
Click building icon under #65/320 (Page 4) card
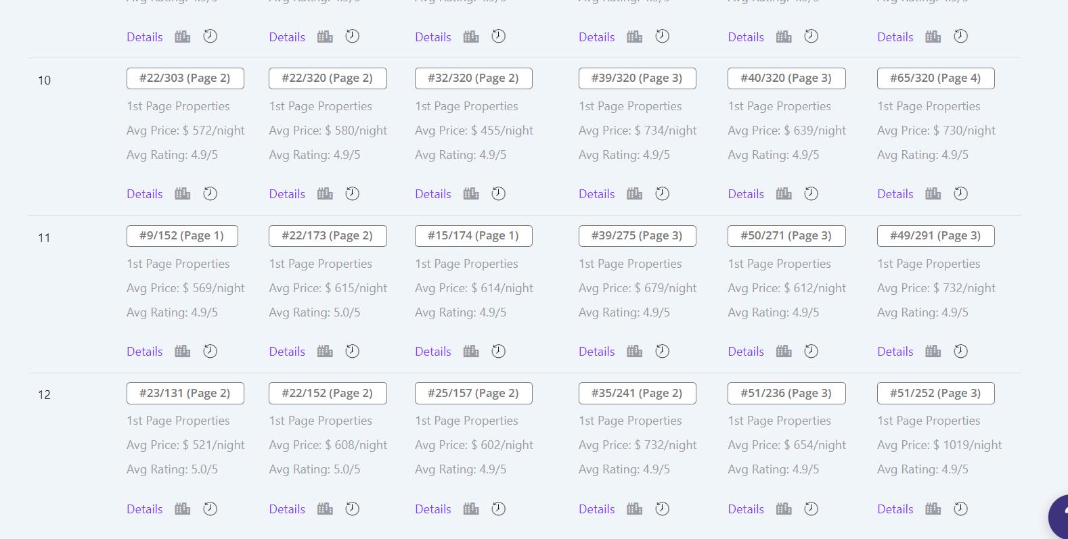(933, 194)
